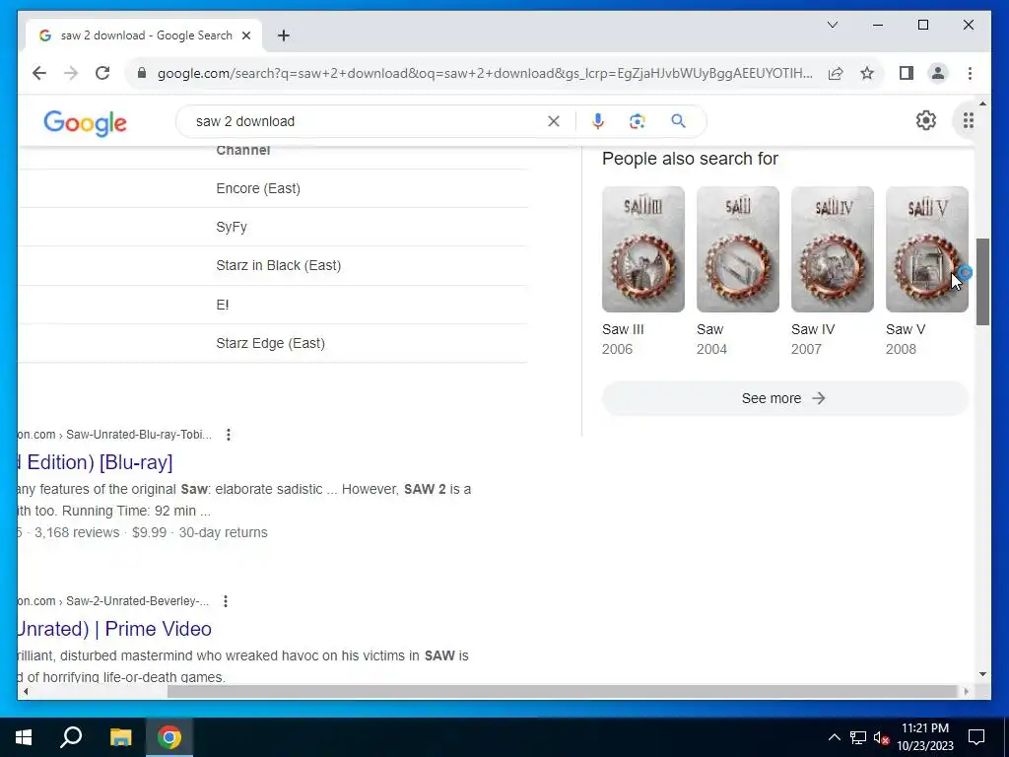
Task: Open Google quick settings gear
Action: click(925, 120)
